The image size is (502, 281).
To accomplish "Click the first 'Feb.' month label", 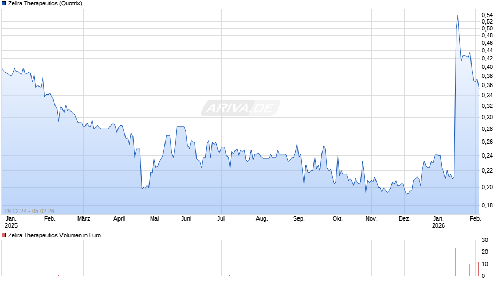I will [x=50, y=219].
